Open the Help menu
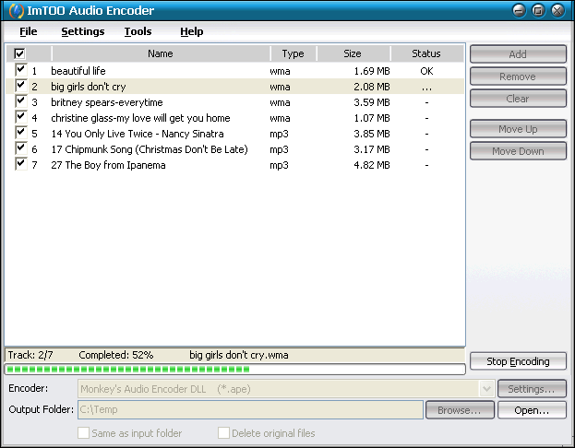Screen dimensions: 575x448 191,31
